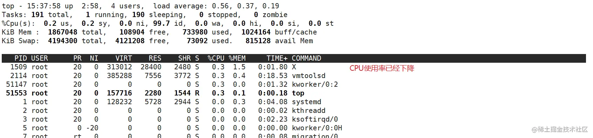Click the %MEM column header
593x138 pixels.
tap(237, 58)
